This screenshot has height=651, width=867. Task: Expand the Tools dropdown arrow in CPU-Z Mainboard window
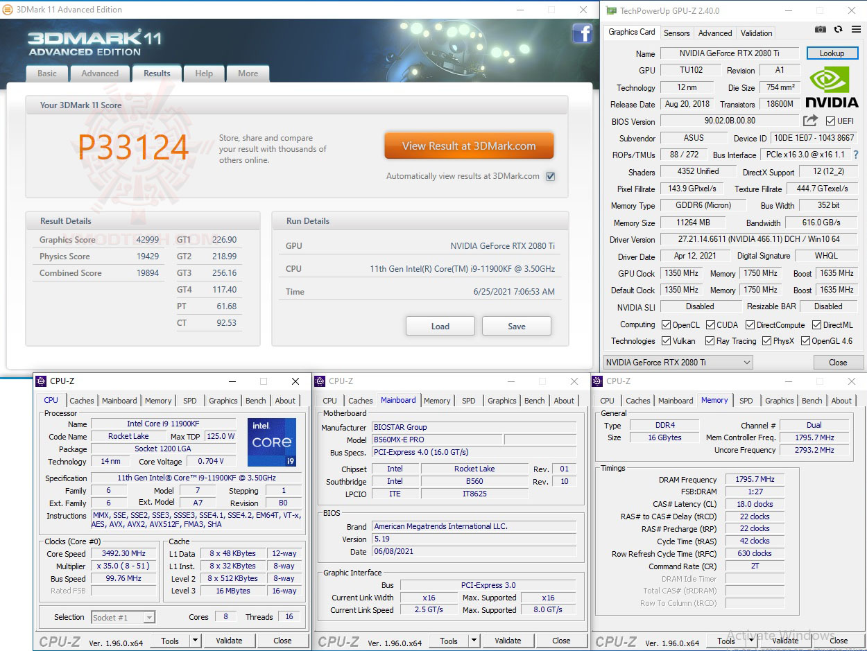(474, 641)
